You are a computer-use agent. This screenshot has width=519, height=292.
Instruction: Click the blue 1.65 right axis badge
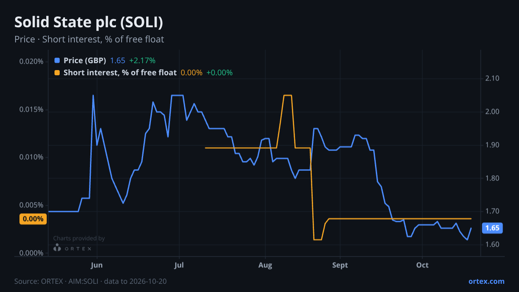click(492, 228)
